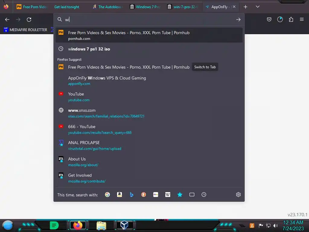
Task: Open a new tab
Action: click(x=246, y=7)
